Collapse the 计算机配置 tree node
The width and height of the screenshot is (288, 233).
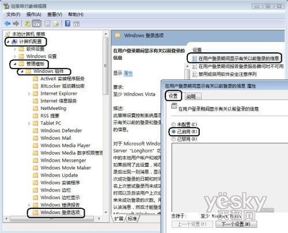(8, 41)
